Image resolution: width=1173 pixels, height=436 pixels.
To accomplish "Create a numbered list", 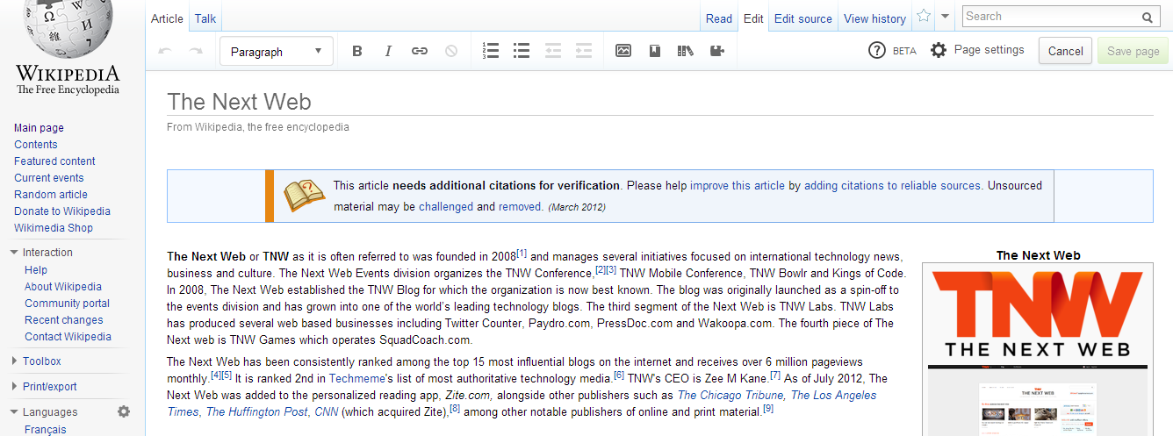I will pyautogui.click(x=491, y=51).
